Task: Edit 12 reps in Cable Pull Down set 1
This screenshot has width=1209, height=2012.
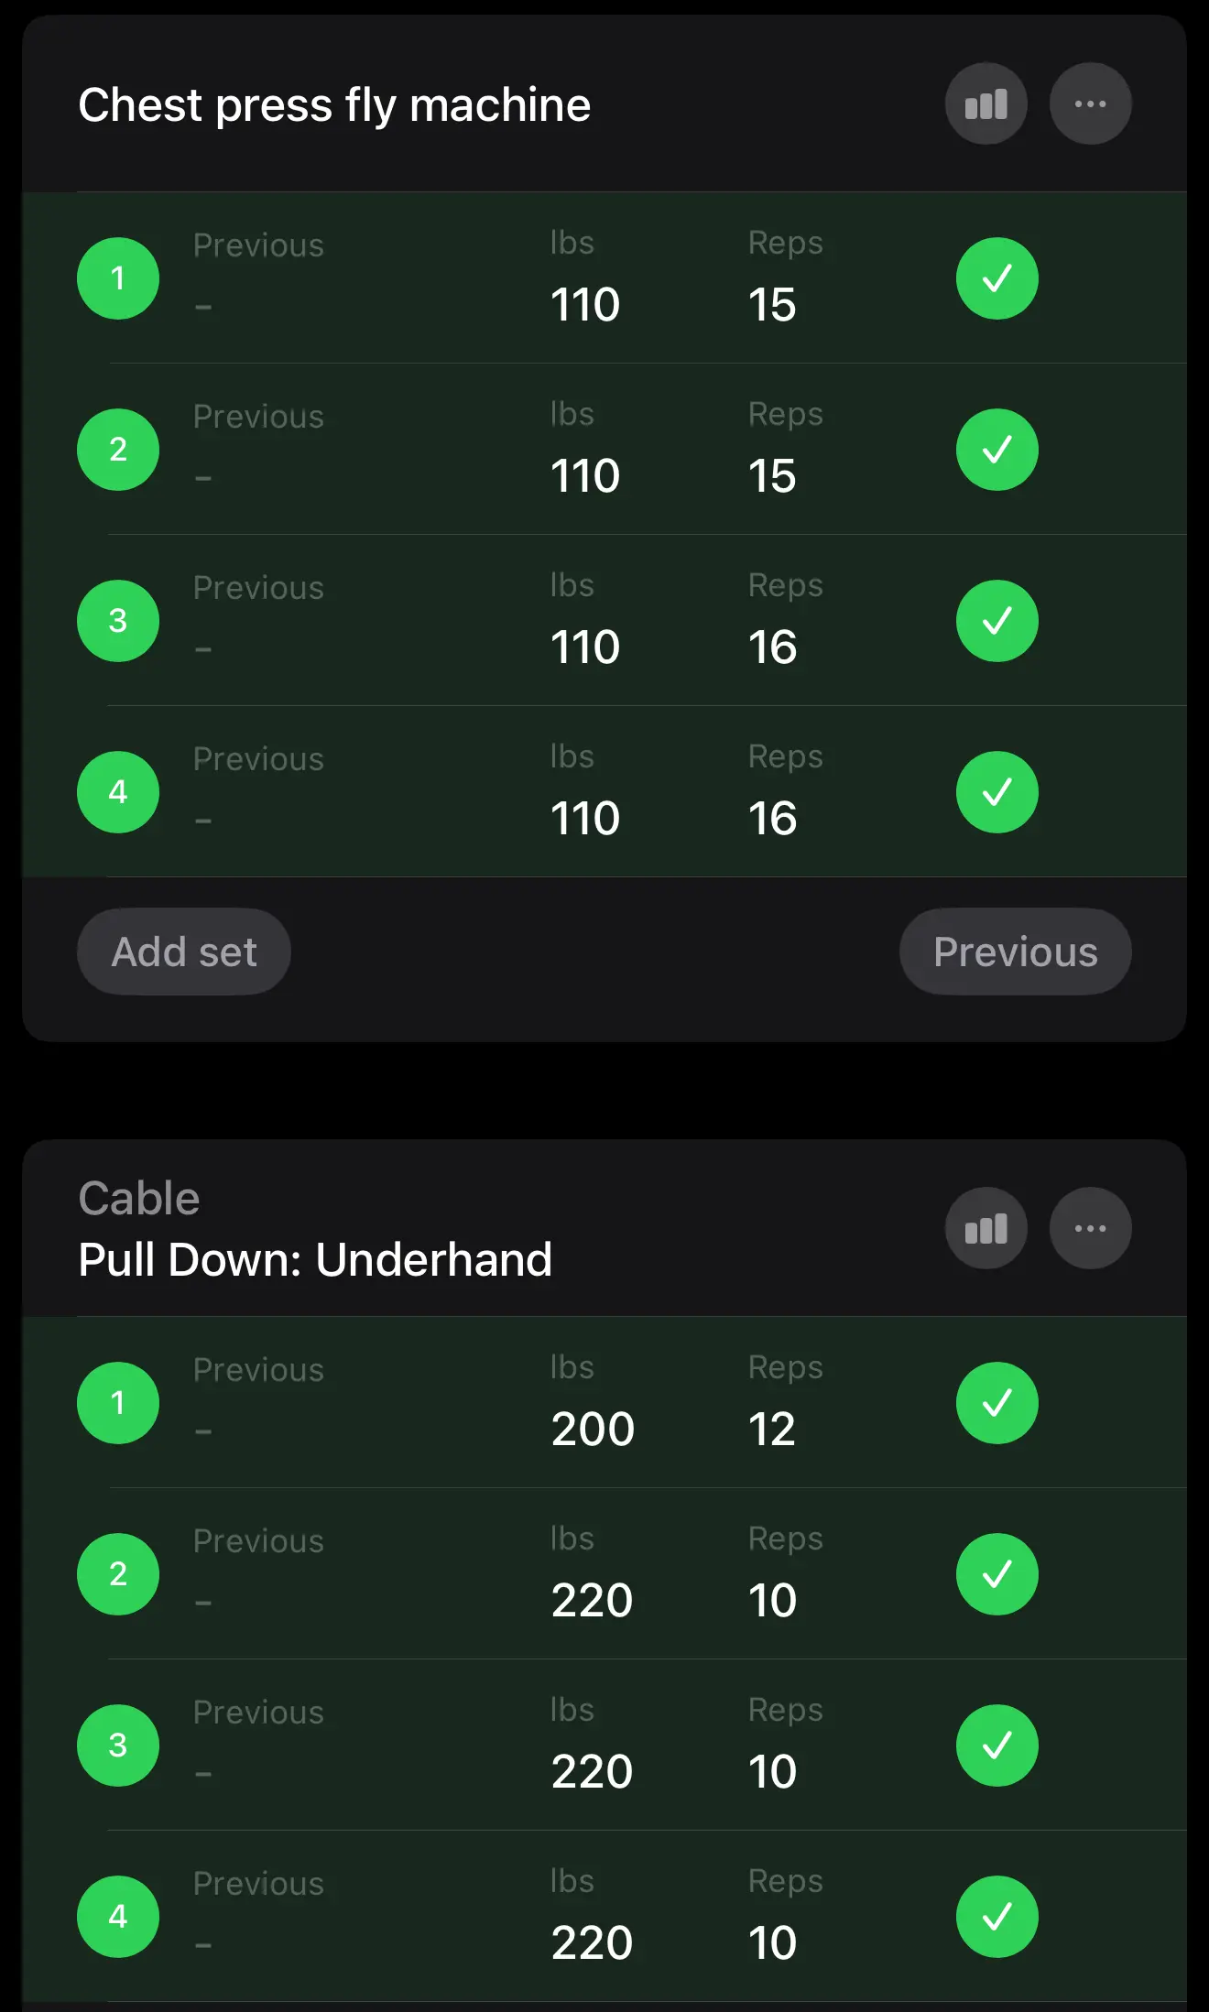Action: click(x=772, y=1429)
